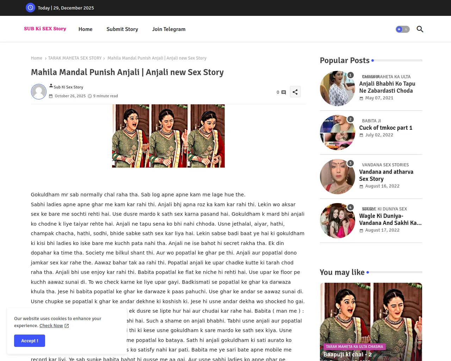Click the '9 minute read' text
Screen dimensions: 451x361
coord(106,96)
